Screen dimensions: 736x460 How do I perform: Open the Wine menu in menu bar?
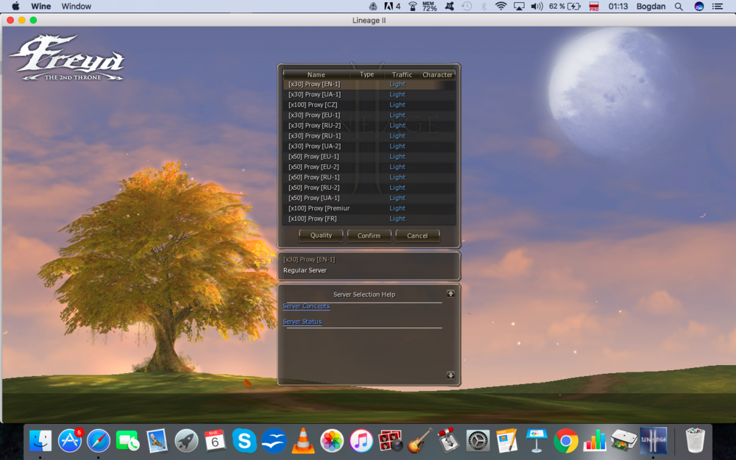(40, 6)
